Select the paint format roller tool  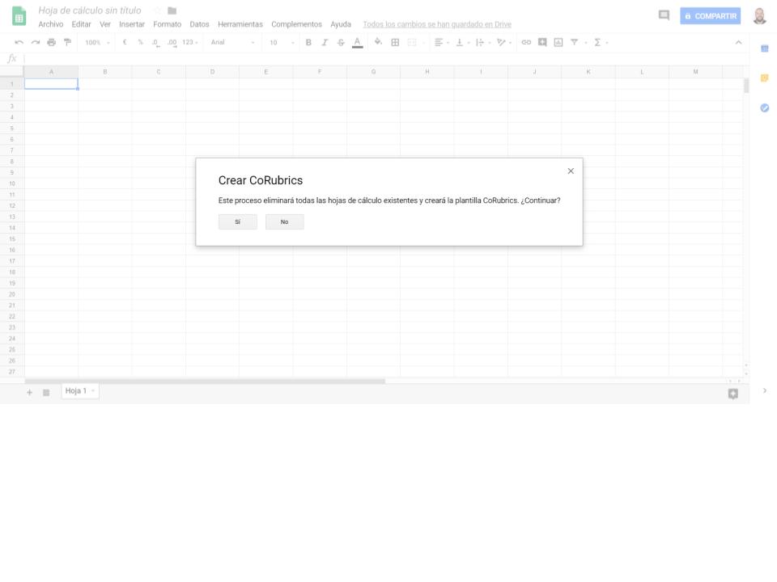(x=68, y=42)
